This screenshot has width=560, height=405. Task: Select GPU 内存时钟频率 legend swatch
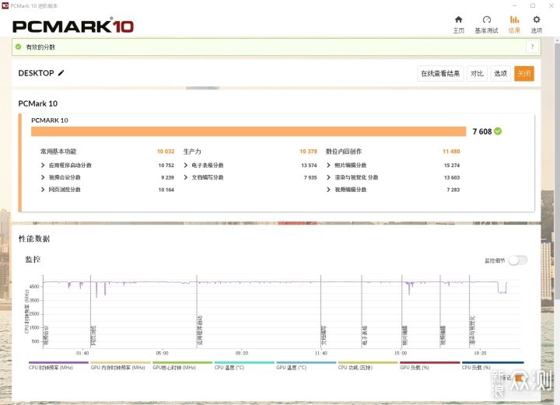point(121,362)
